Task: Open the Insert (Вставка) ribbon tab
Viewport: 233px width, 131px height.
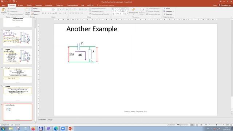Action: pyautogui.click(x=20, y=5)
